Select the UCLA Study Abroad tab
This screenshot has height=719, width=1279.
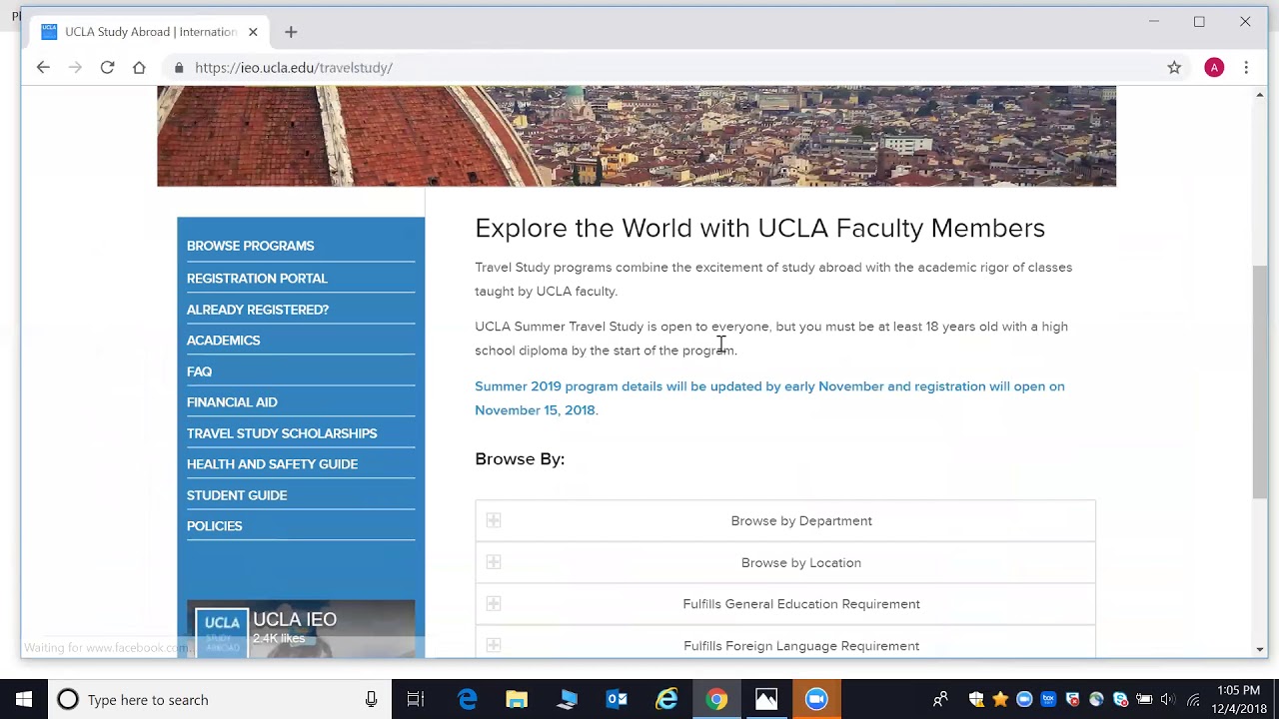point(150,32)
